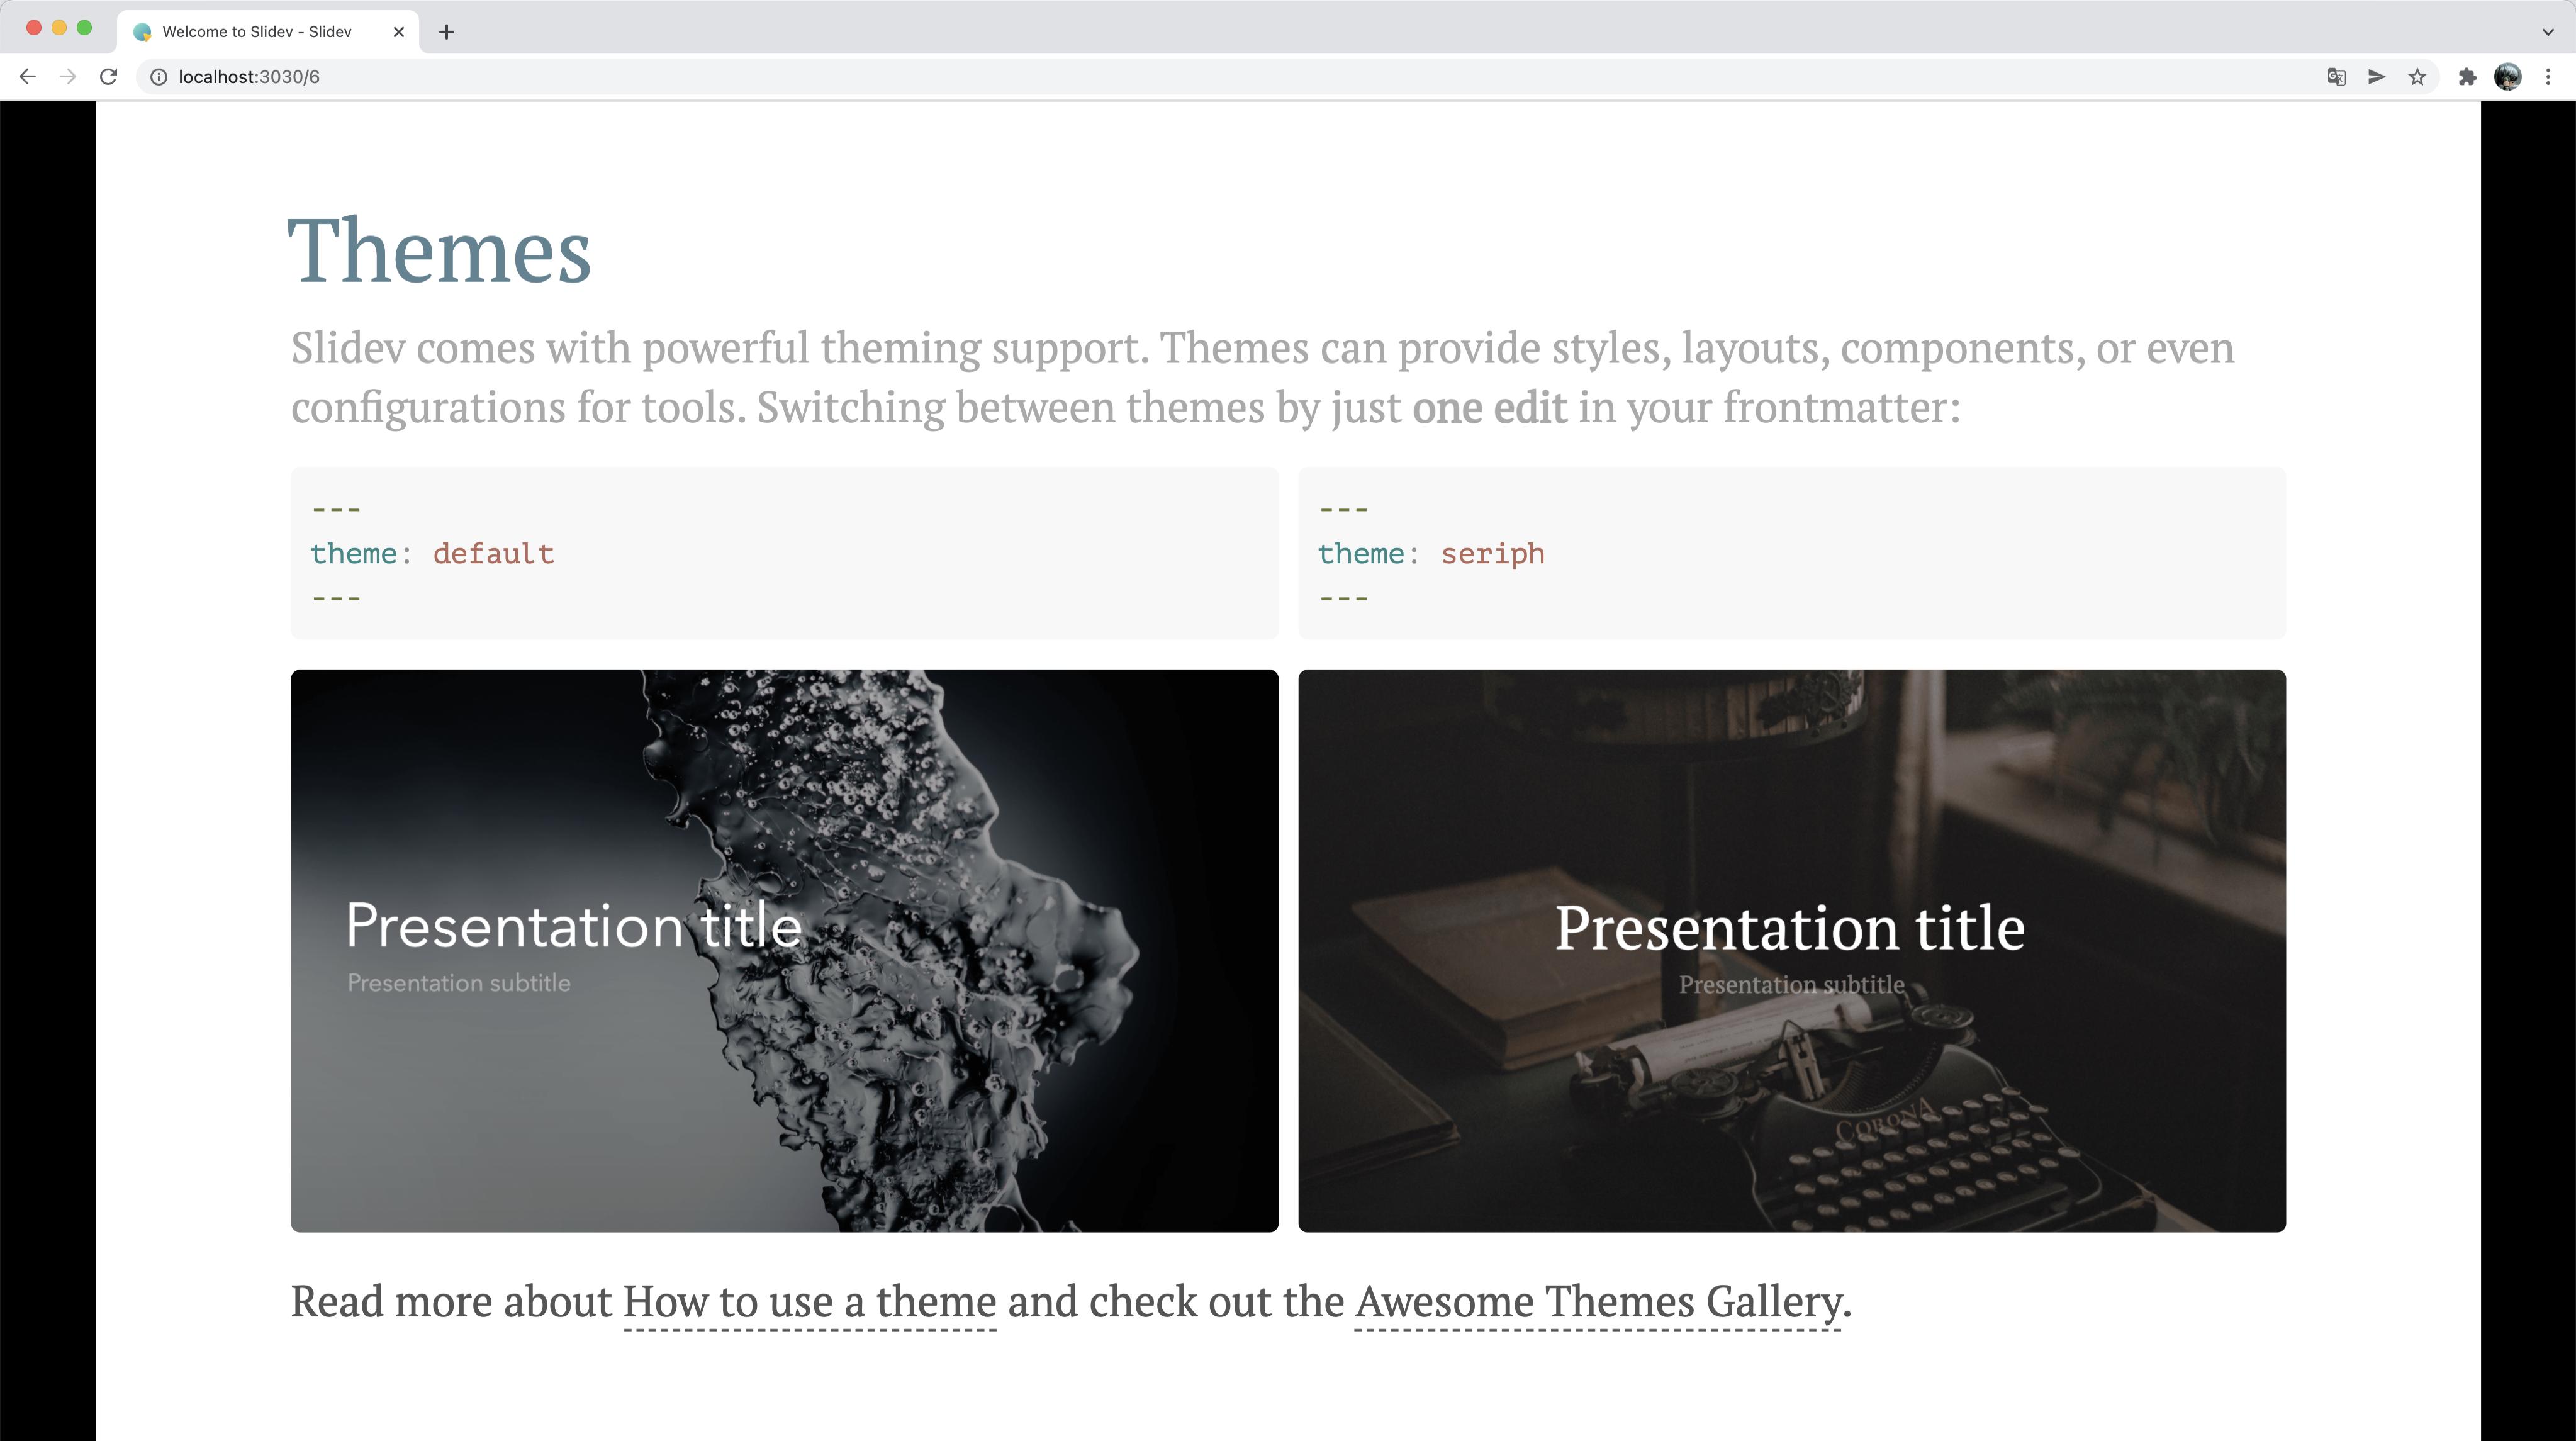Reload the Slidev page
This screenshot has width=2576, height=1441.
pos(109,77)
